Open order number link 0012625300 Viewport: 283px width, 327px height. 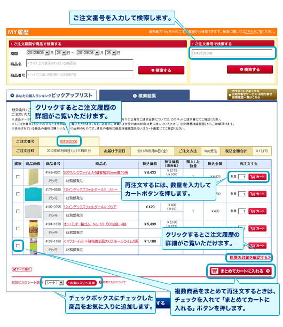(69, 141)
